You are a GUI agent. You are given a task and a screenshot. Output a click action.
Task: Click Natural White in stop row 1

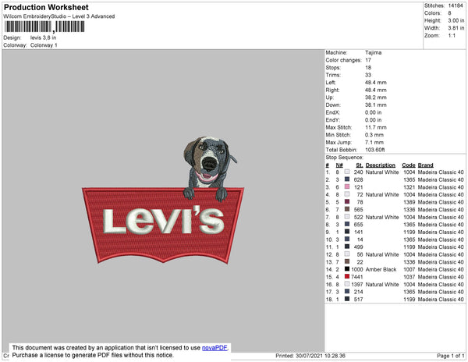click(382, 172)
